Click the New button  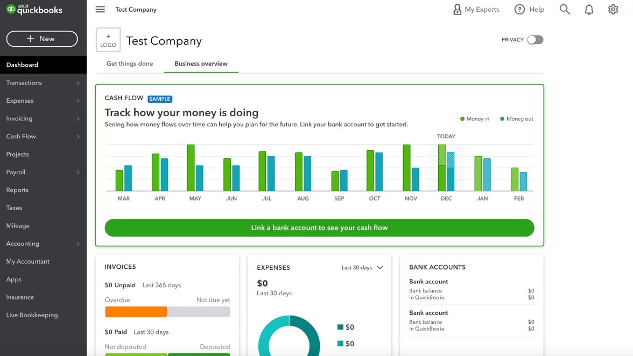pyautogui.click(x=42, y=39)
